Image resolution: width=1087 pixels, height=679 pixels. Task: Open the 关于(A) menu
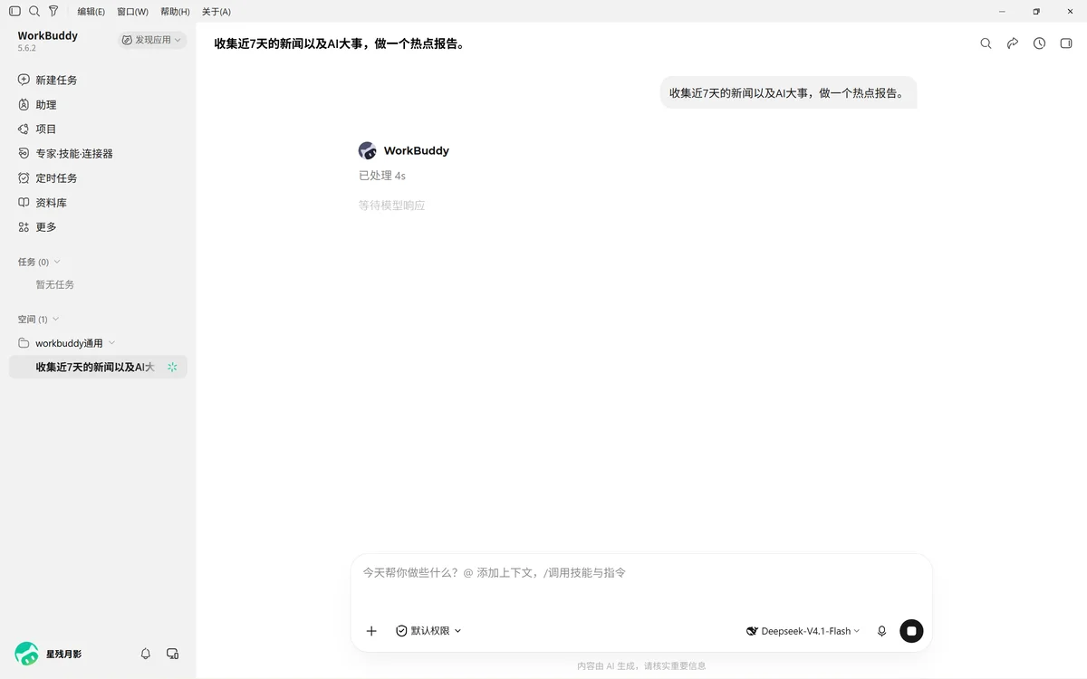[x=216, y=12]
